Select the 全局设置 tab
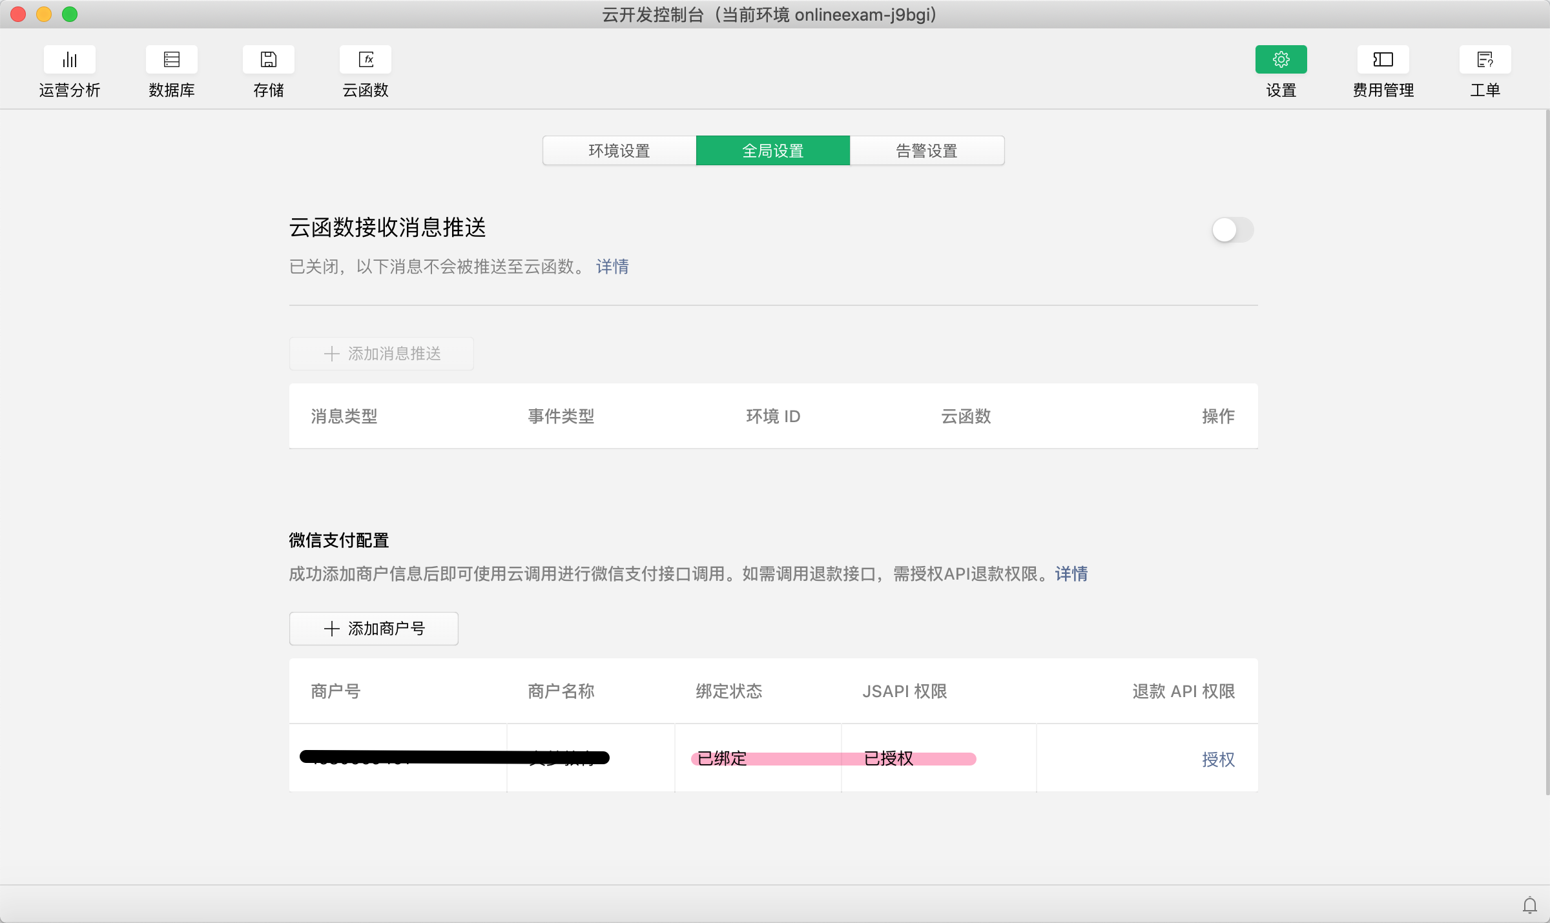The height and width of the screenshot is (923, 1550). coord(772,151)
